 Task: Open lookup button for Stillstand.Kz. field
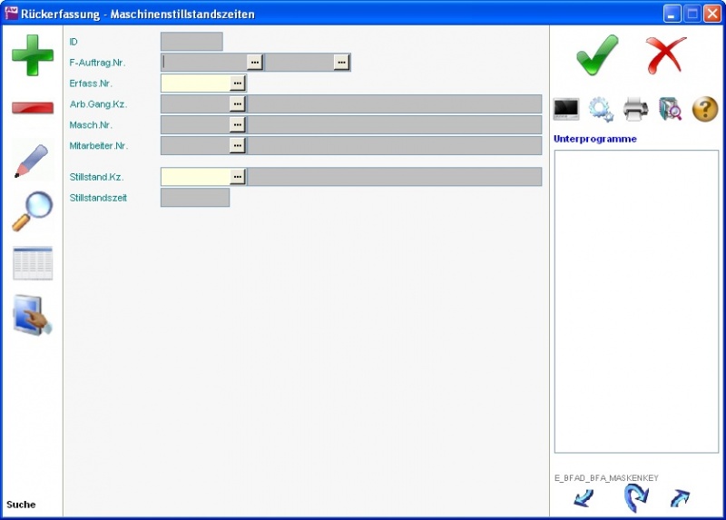(238, 176)
